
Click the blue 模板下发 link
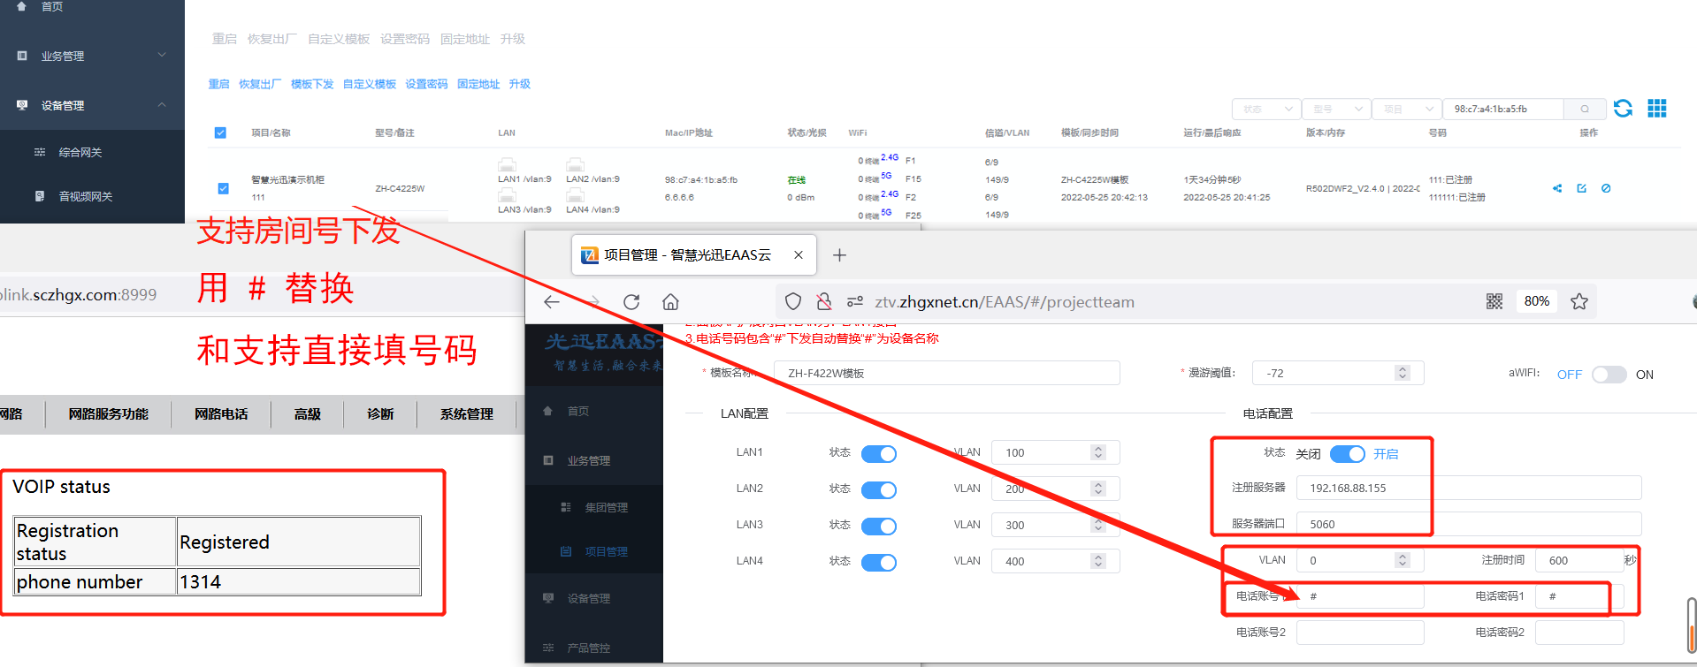point(312,84)
